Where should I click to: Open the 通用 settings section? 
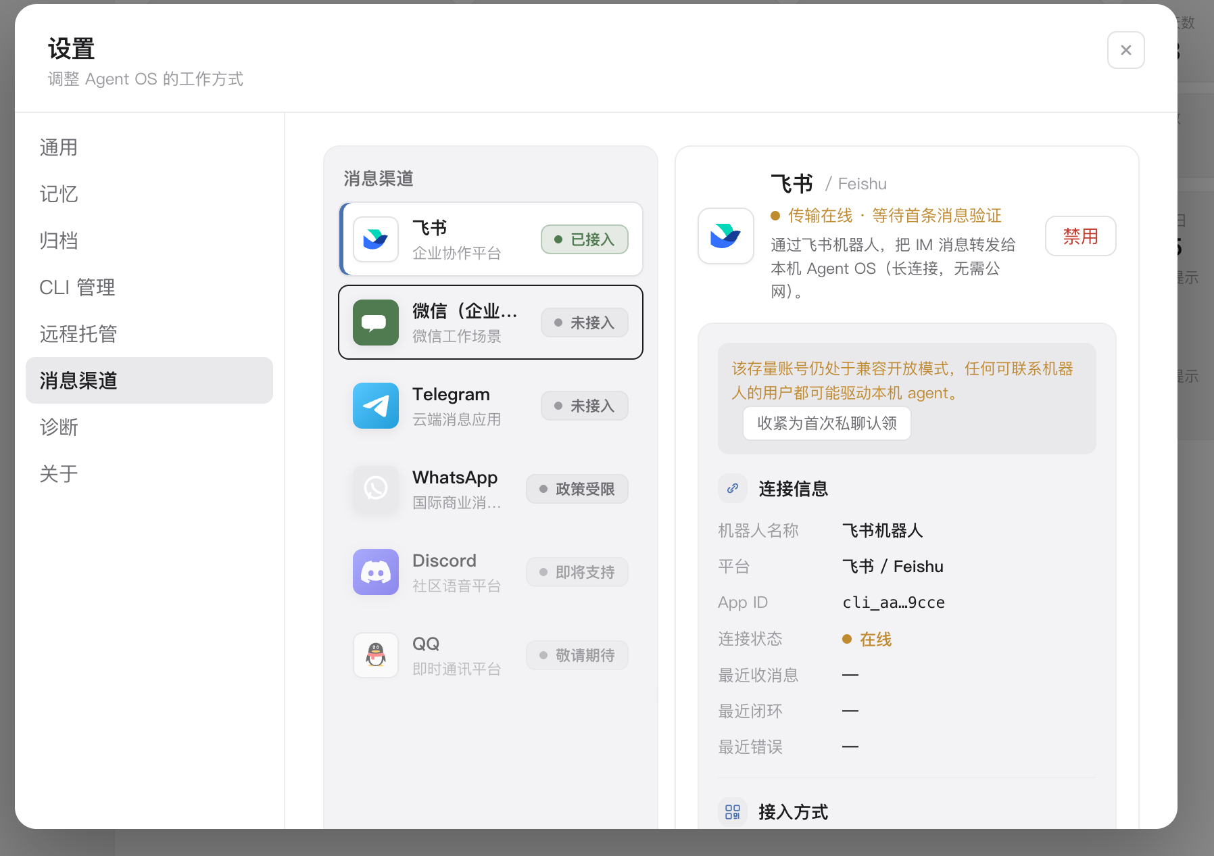(149, 147)
